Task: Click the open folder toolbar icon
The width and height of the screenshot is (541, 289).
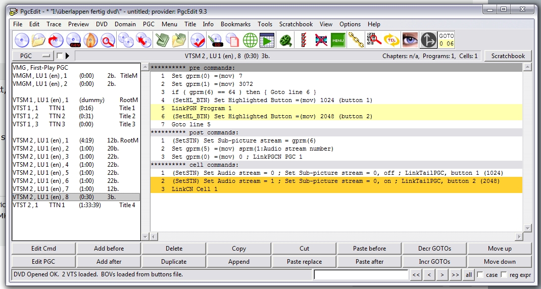Action: 39,39
